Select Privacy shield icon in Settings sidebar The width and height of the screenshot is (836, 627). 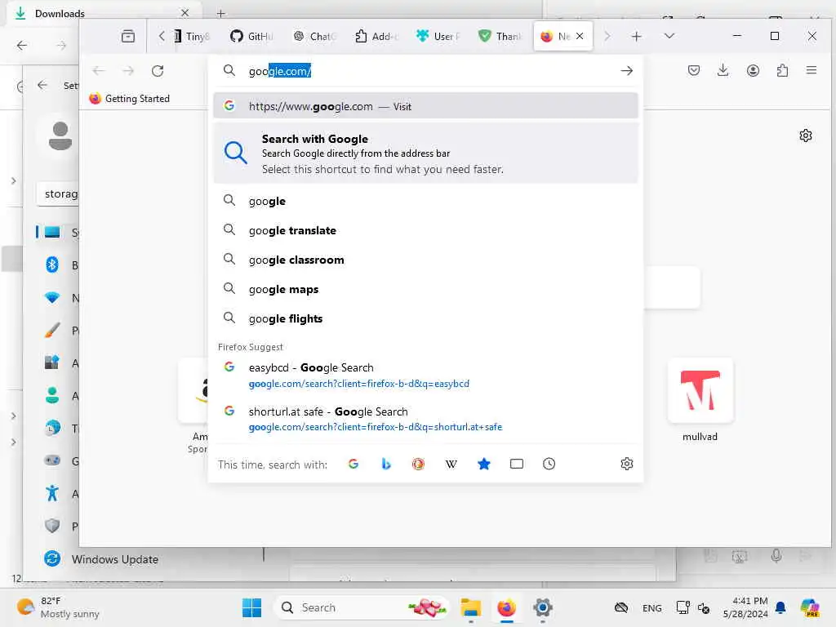(x=52, y=526)
